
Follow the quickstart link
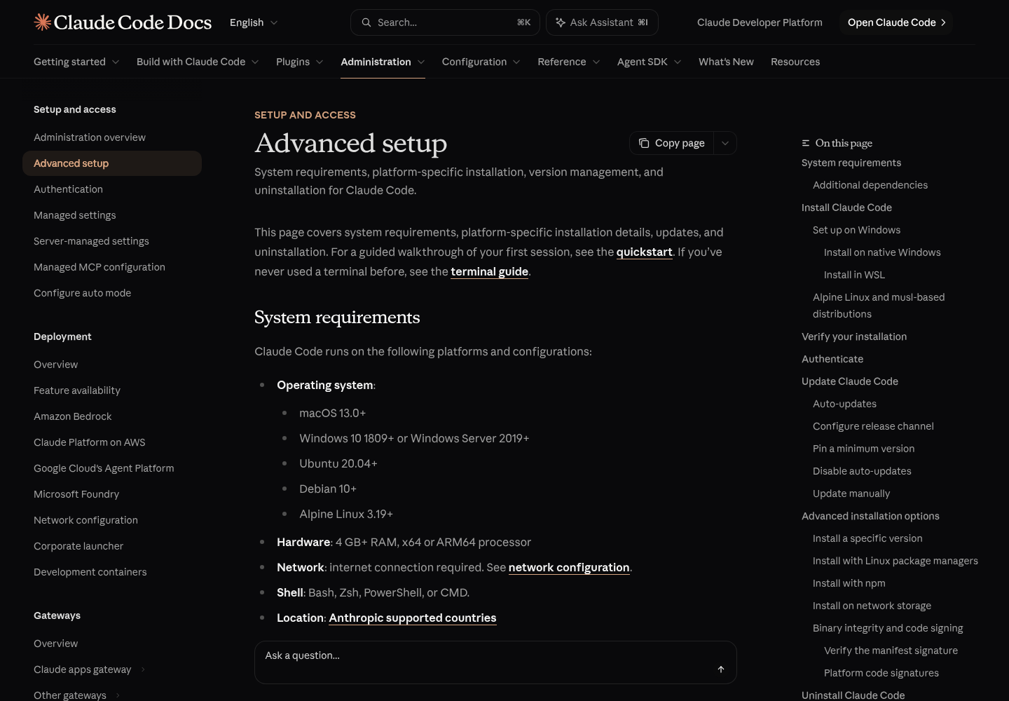click(x=645, y=252)
